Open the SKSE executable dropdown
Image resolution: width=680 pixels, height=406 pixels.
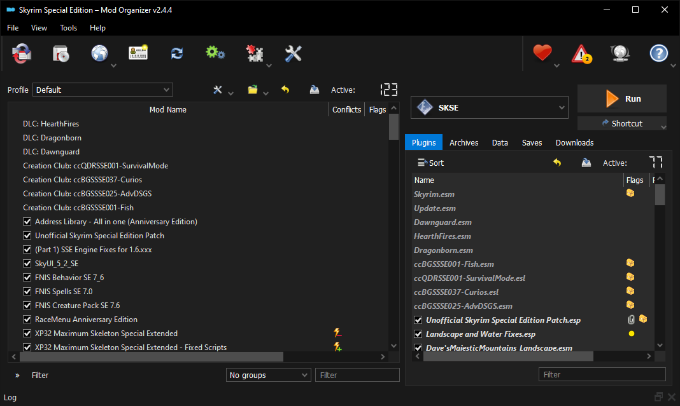pyautogui.click(x=490, y=107)
